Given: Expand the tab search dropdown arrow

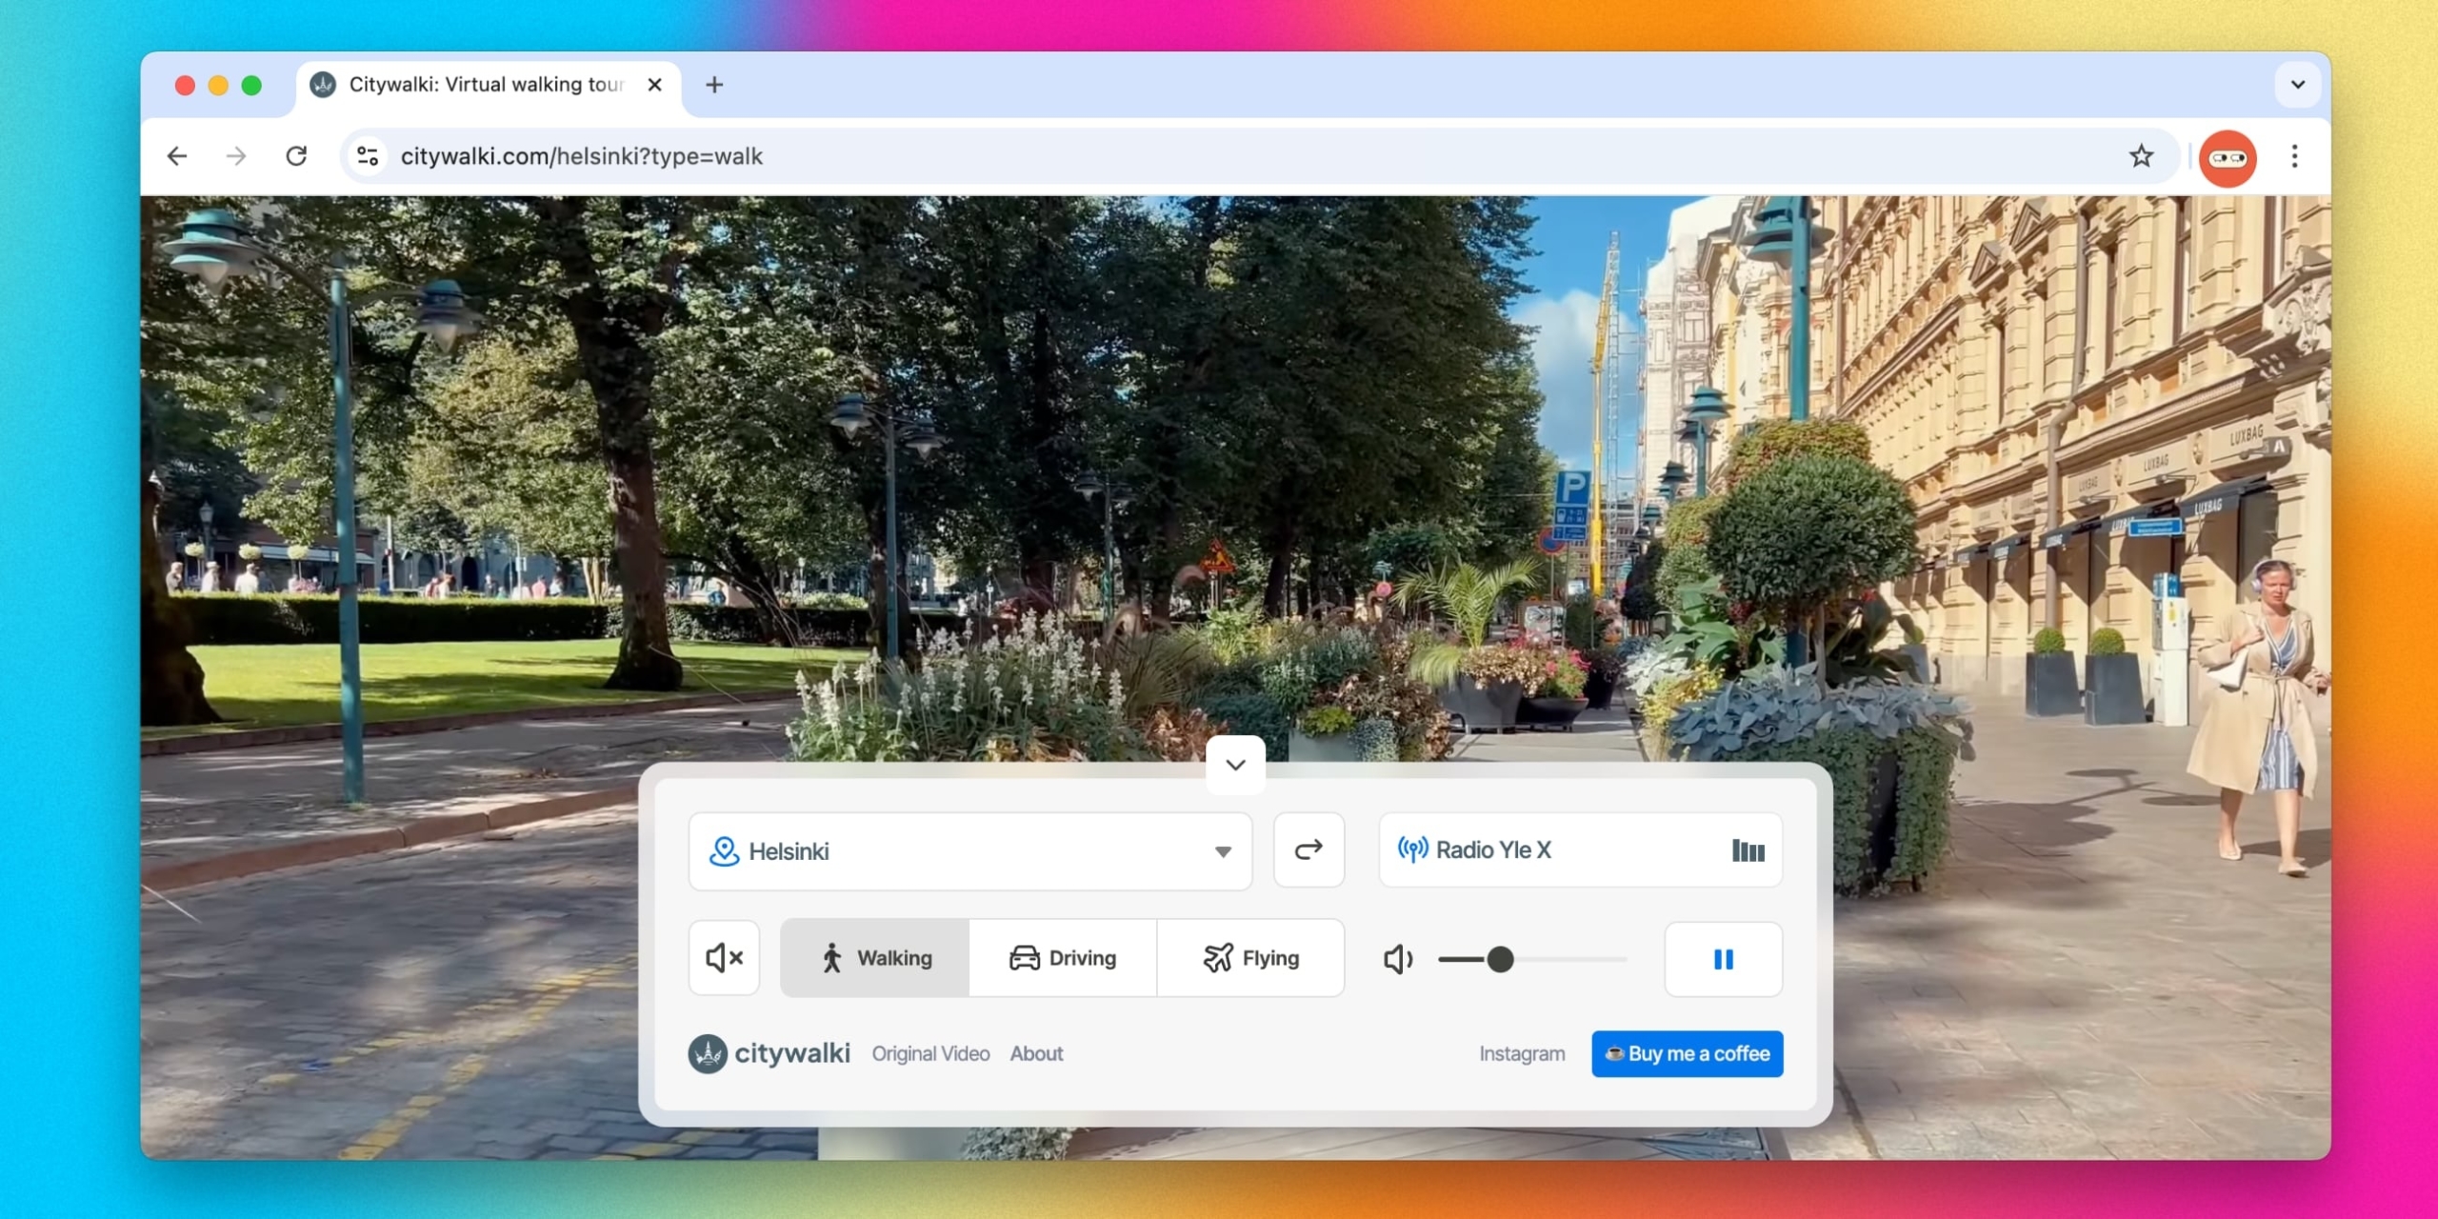Looking at the screenshot, I should click(x=2297, y=85).
